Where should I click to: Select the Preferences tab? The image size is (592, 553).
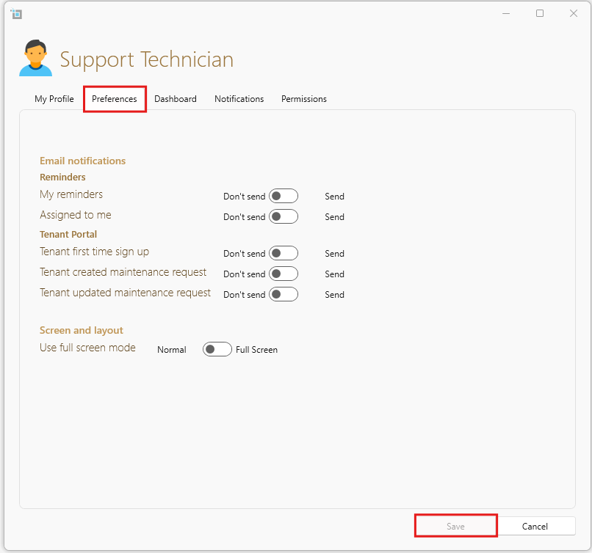click(x=115, y=99)
